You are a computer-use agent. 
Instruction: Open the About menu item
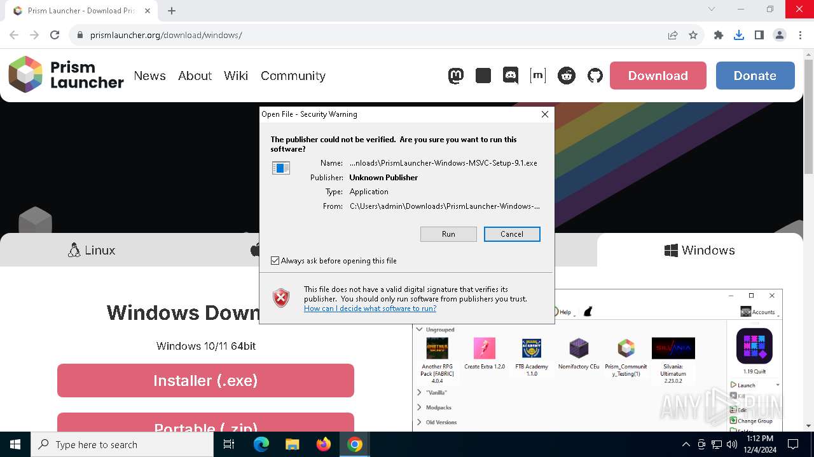click(195, 76)
